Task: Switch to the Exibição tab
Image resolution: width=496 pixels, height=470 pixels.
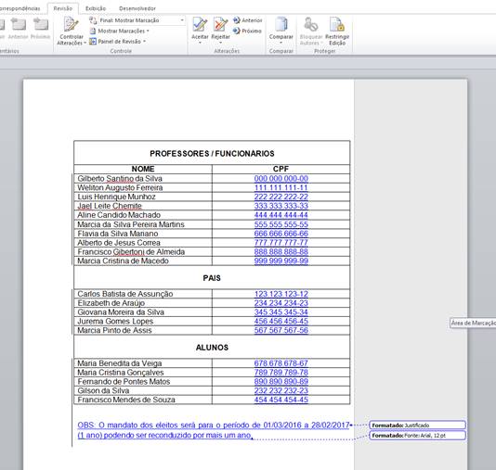Action: [96, 8]
